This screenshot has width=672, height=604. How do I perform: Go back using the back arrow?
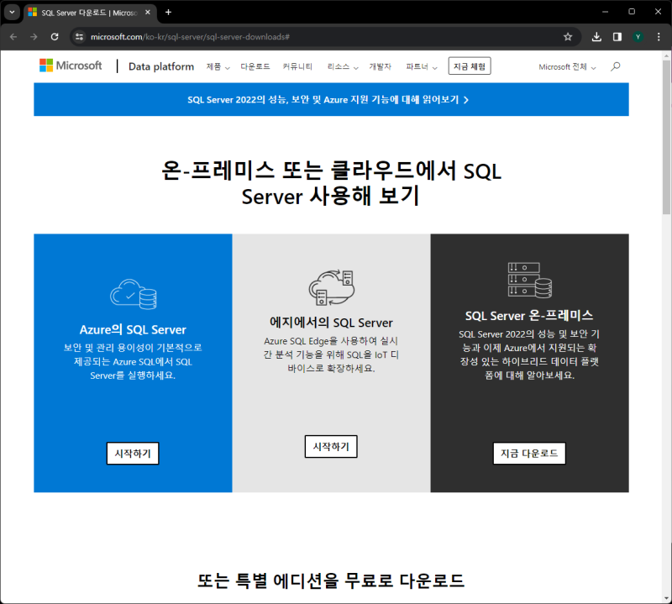(13, 37)
